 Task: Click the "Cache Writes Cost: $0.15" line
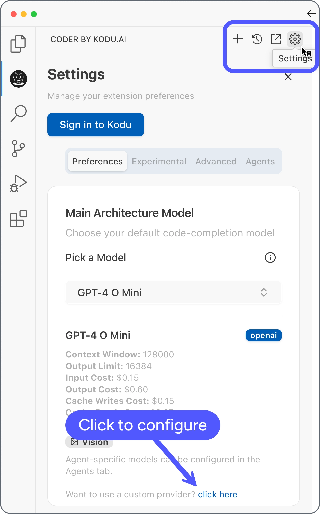120,401
